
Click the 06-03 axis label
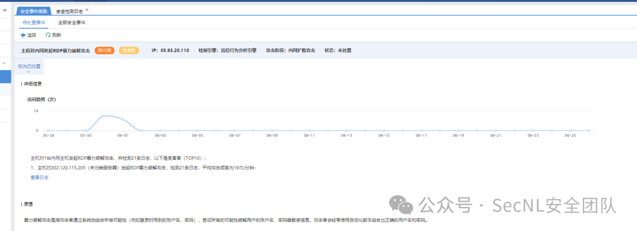click(160, 136)
